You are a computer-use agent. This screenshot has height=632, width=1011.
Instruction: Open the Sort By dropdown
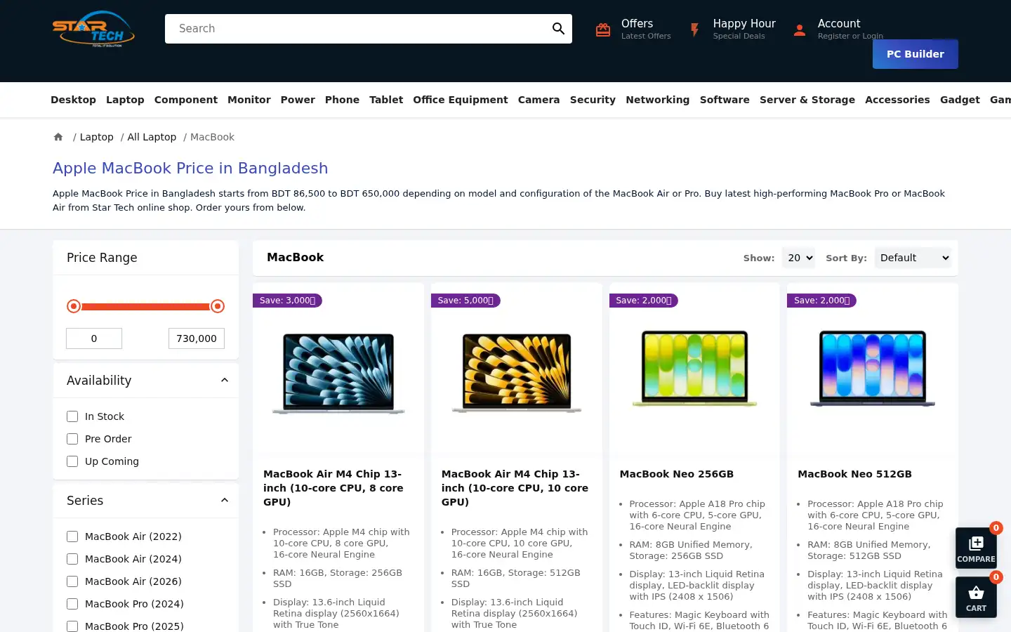coord(913,258)
